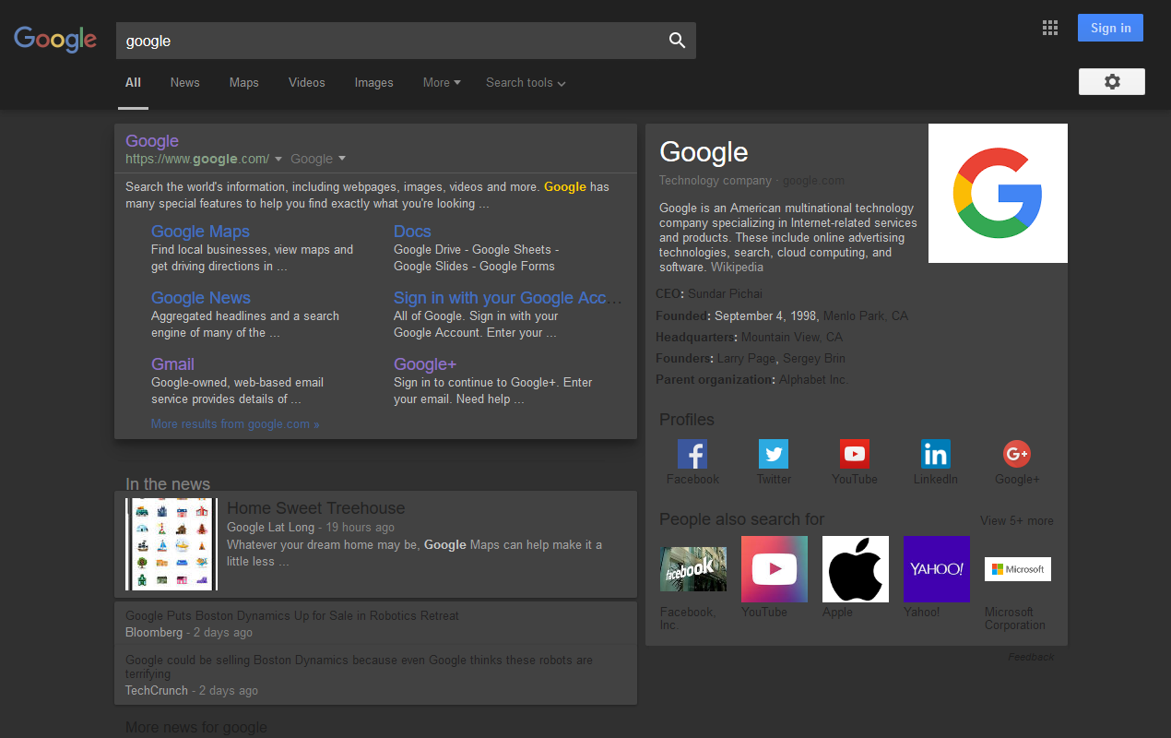Open the Docs sitelink
Screen dimensions: 1171x738
[x=412, y=232]
